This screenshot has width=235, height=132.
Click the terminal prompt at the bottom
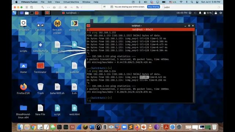pyautogui.click(x=89, y=101)
